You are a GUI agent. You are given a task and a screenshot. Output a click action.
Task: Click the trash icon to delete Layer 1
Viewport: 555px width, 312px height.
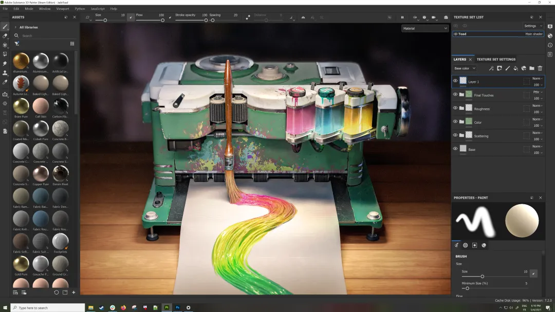point(540,68)
